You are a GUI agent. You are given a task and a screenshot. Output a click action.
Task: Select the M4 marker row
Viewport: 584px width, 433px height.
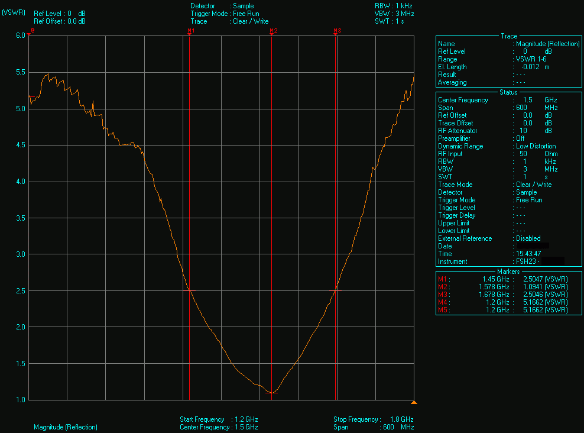pos(503,302)
